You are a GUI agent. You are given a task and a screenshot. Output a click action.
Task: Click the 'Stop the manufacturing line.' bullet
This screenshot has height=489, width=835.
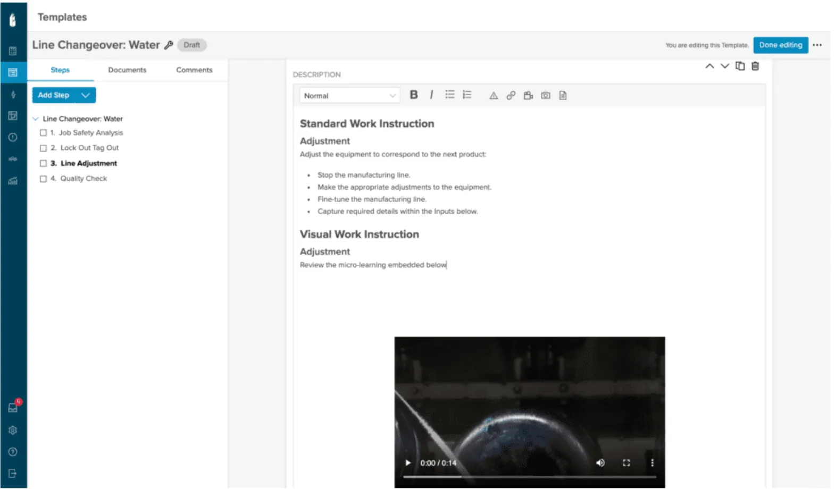pyautogui.click(x=364, y=175)
